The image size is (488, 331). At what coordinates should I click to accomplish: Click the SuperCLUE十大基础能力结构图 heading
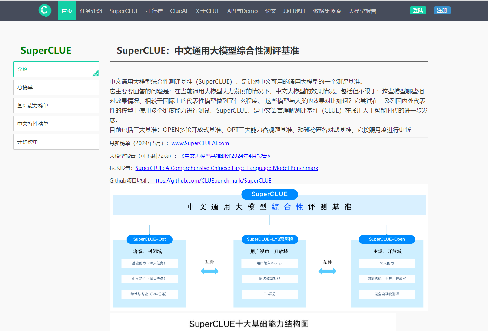249,324
